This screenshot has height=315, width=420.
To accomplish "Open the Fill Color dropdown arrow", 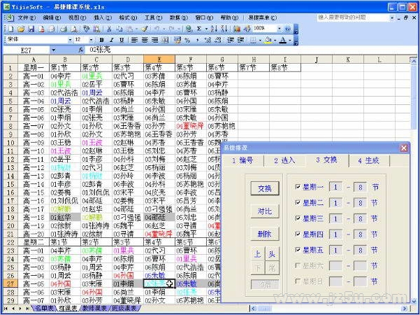I will (x=275, y=40).
